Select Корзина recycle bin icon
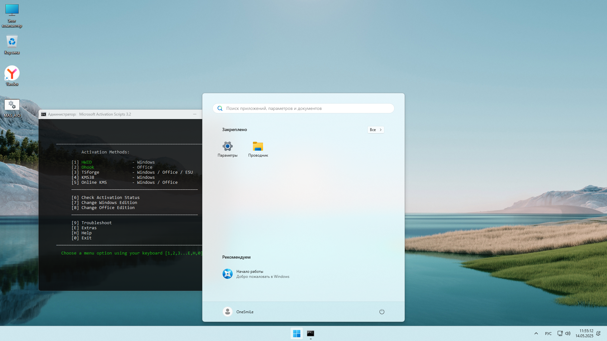This screenshot has width=607, height=341. point(12,45)
